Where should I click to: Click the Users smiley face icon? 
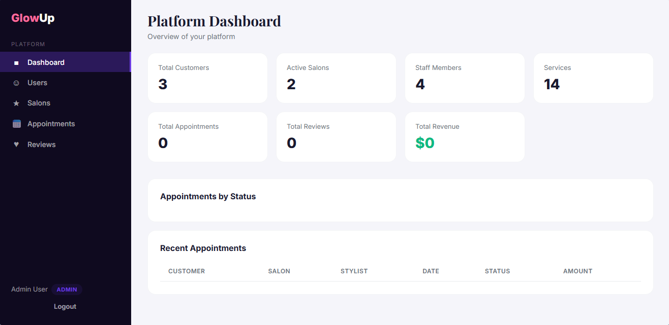point(16,83)
